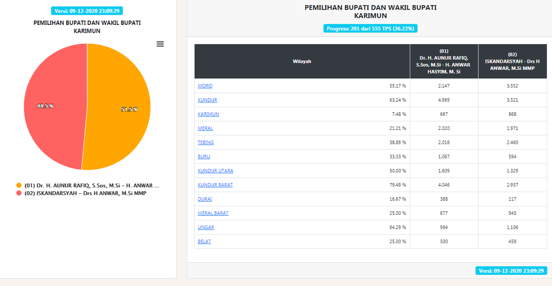The height and width of the screenshot is (286, 552).
Task: Click the KUNDUR progress value 63.24 %
Action: tap(397, 100)
